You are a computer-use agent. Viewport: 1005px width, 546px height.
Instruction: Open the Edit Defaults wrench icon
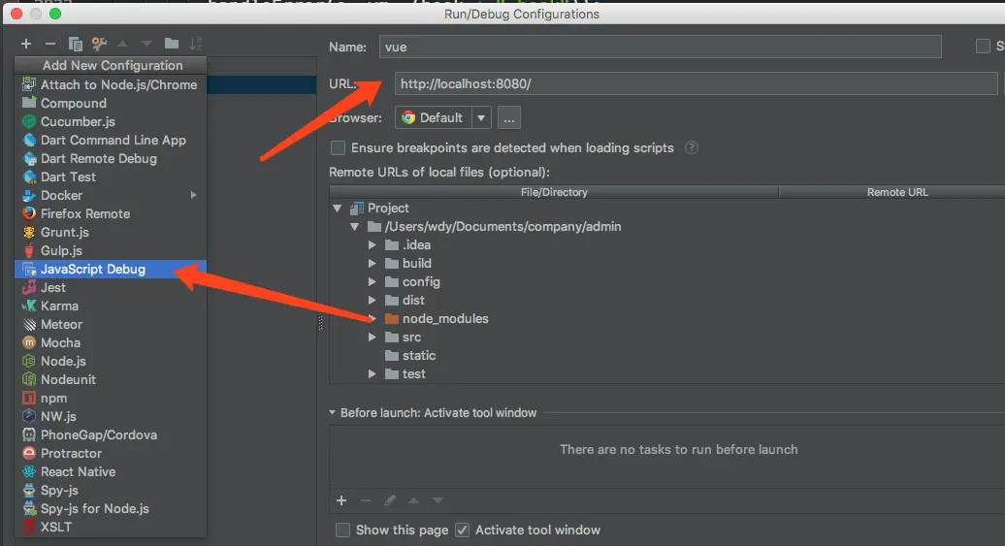coord(99,44)
